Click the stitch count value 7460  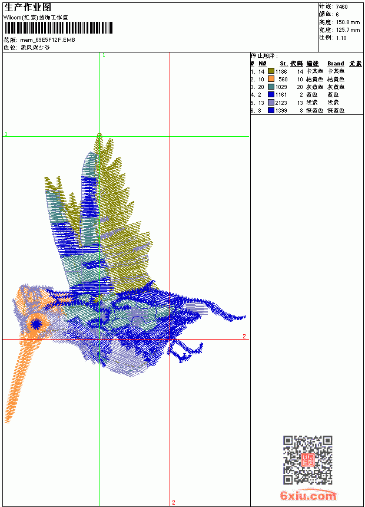tap(341, 7)
